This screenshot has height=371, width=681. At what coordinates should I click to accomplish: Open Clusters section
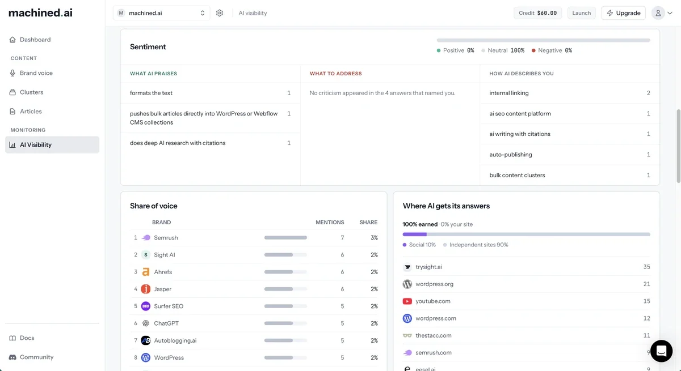pyautogui.click(x=52, y=92)
